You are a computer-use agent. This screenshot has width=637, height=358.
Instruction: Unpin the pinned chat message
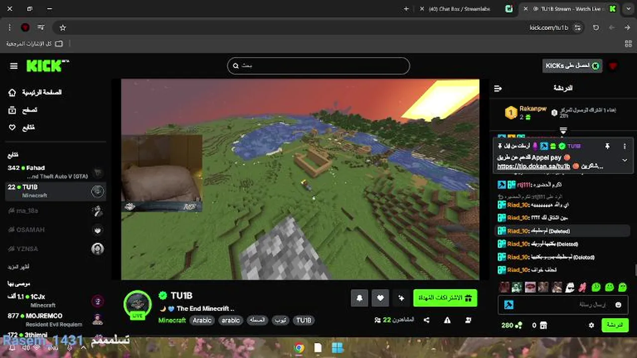coord(607,146)
